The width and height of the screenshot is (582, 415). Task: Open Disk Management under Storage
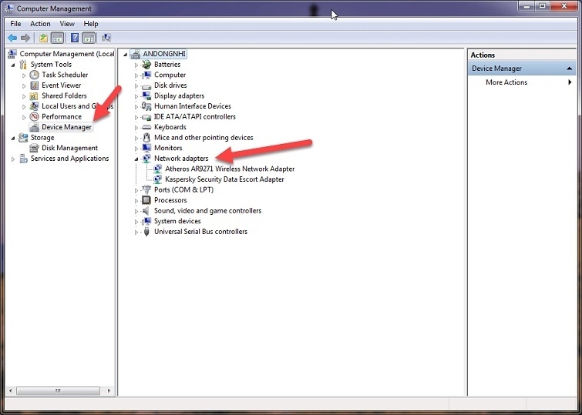[x=69, y=148]
